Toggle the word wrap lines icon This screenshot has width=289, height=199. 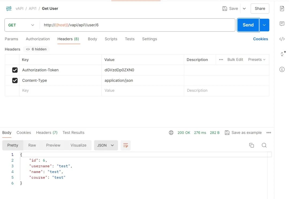[x=126, y=145]
